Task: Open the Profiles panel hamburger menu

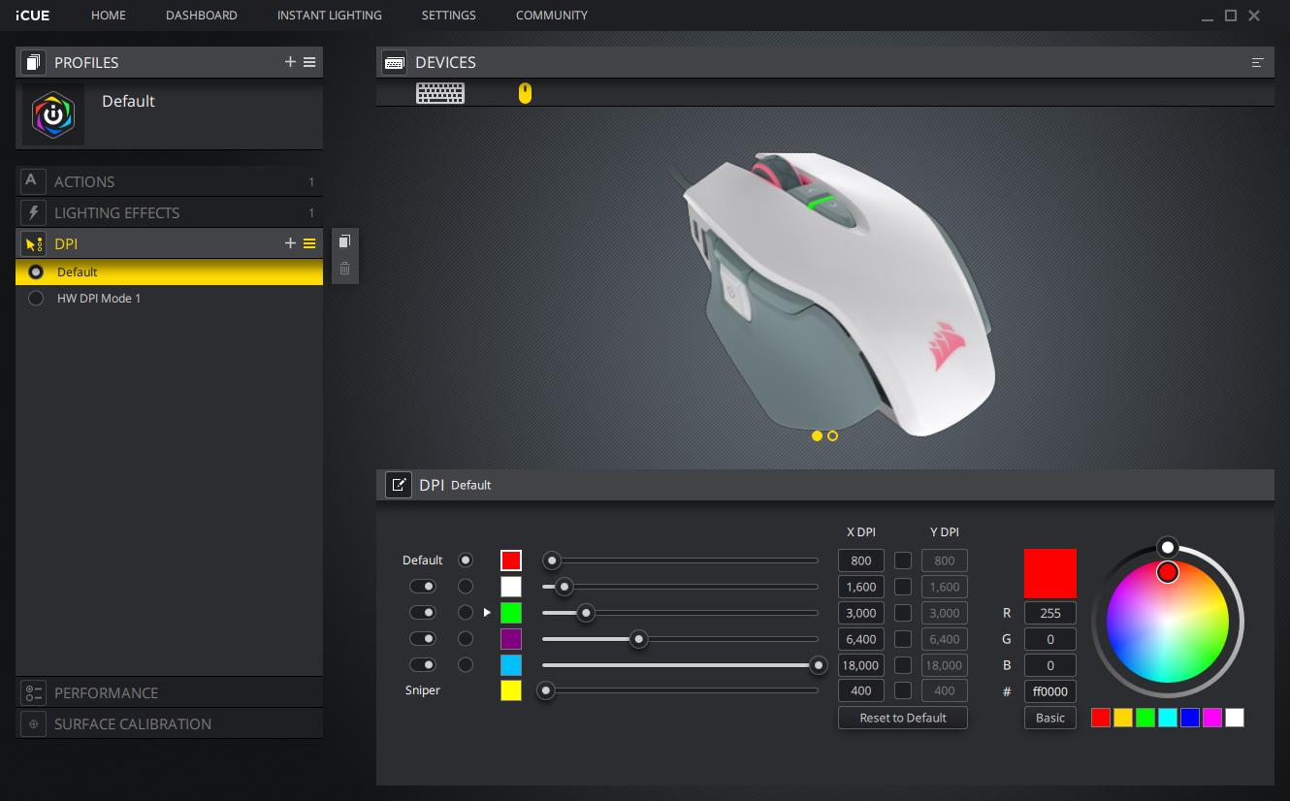Action: click(x=309, y=62)
